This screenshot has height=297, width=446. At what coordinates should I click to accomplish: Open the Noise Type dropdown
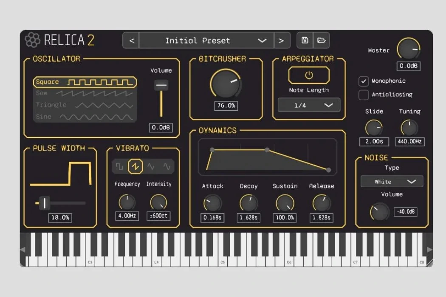pos(391,181)
